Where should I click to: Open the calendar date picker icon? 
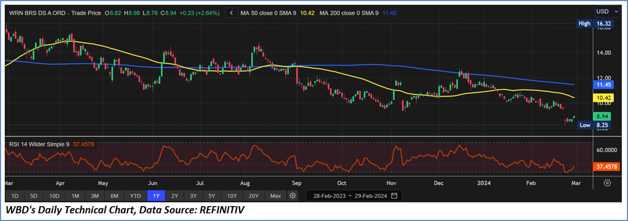pos(394,195)
